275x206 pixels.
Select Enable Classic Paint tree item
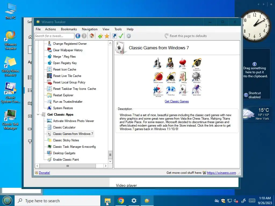66,160
